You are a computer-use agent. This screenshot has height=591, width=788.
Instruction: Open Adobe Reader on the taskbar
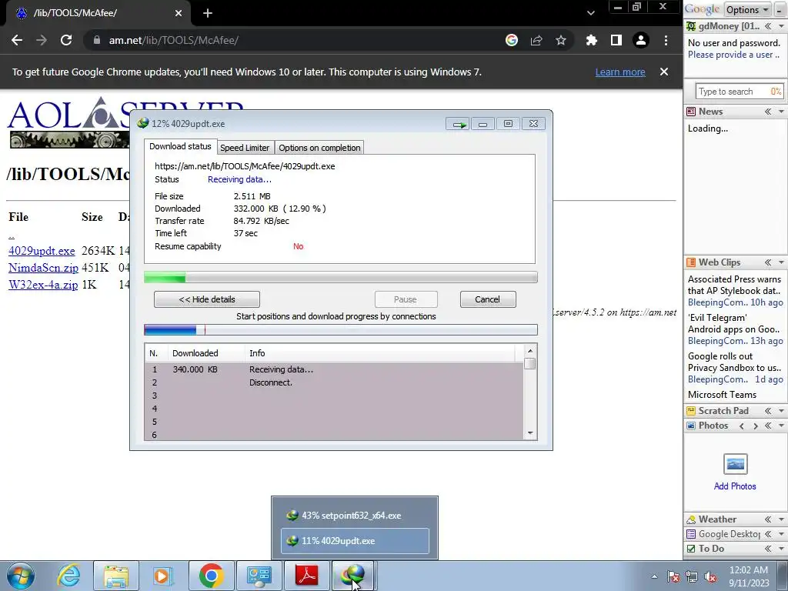307,576
